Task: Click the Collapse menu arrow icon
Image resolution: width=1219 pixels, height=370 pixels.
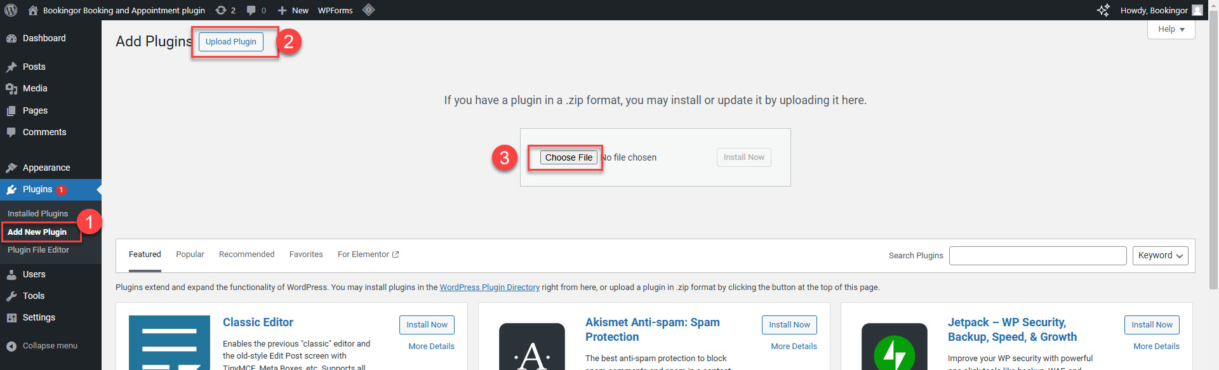Action: coord(11,346)
